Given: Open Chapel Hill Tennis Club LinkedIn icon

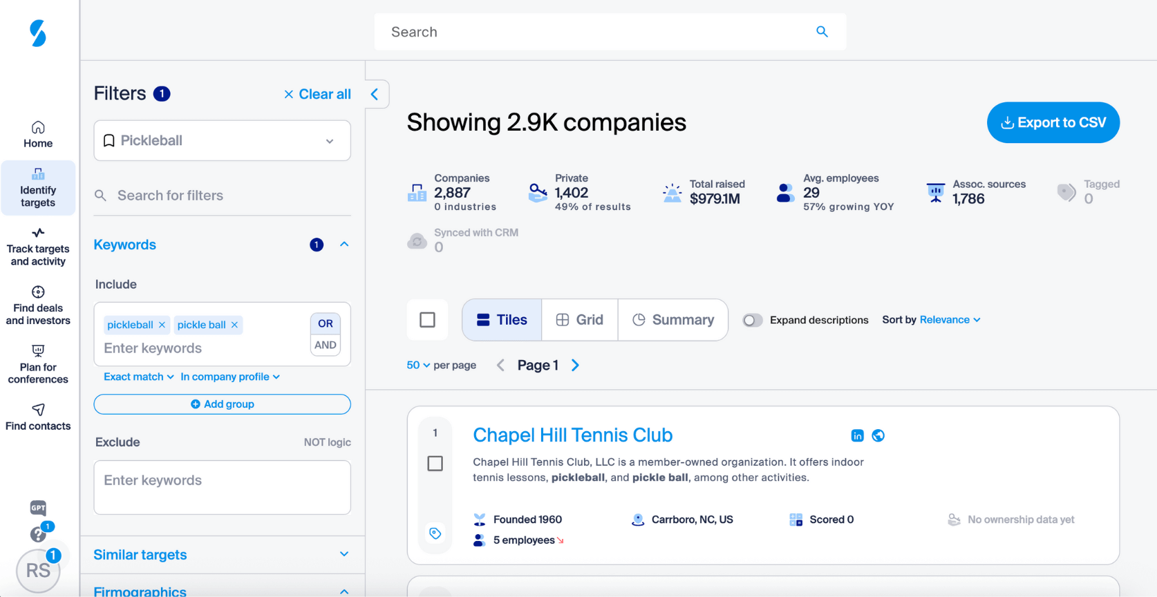Looking at the screenshot, I should (x=857, y=435).
